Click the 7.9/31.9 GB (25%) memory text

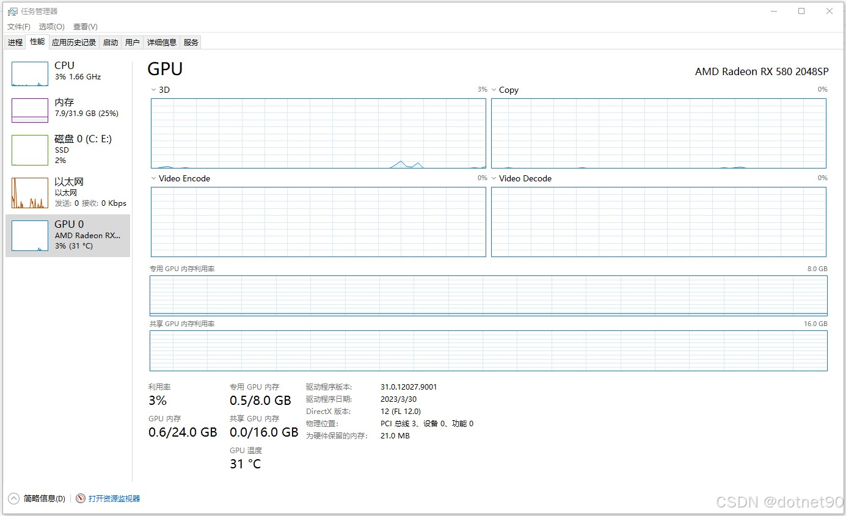point(87,114)
